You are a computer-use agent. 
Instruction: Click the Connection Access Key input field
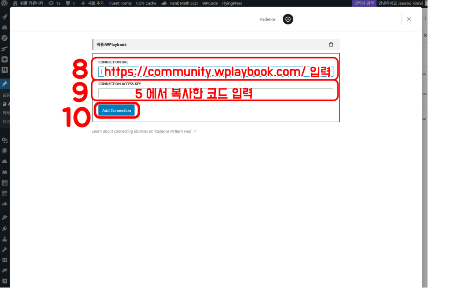pos(216,93)
